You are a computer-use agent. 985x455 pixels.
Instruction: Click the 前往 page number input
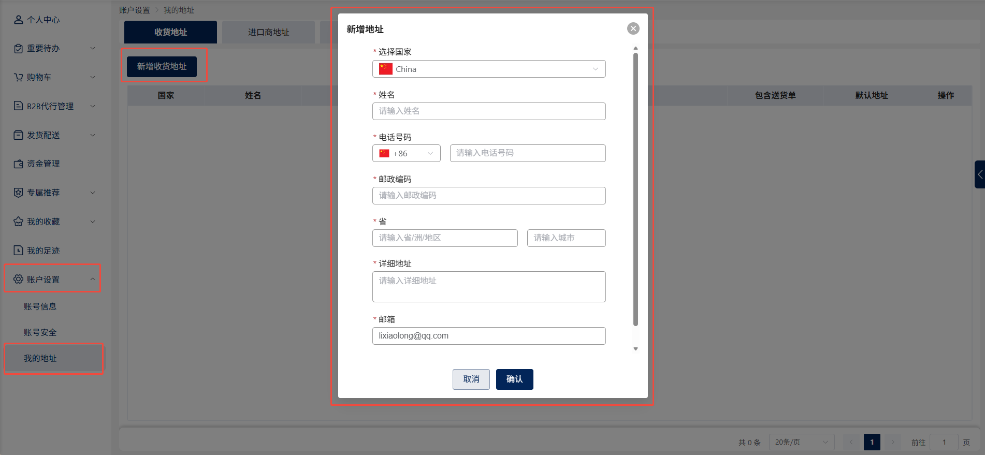[x=944, y=442]
